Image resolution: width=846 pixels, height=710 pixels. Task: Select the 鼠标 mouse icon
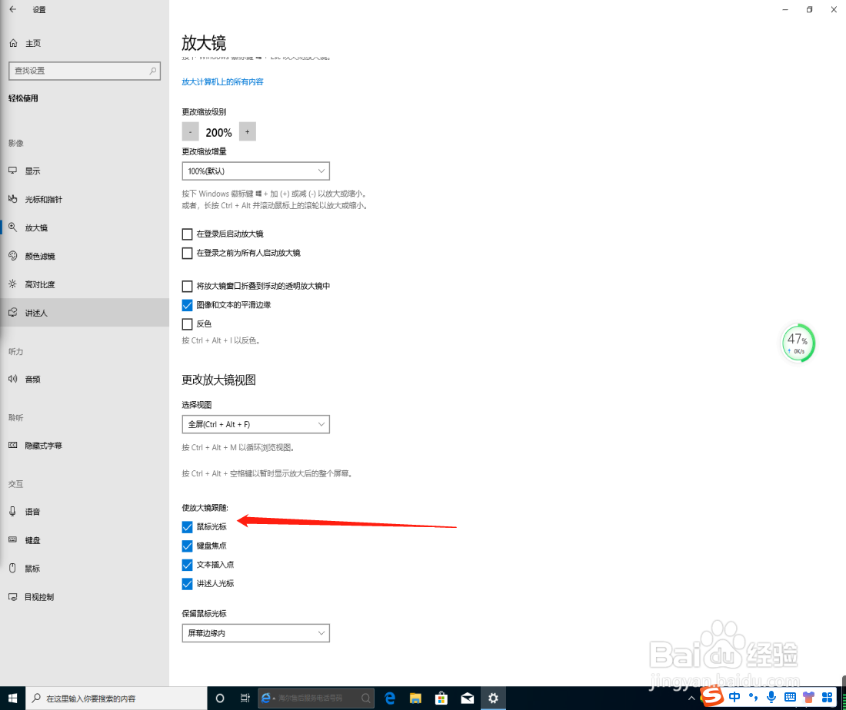[13, 568]
